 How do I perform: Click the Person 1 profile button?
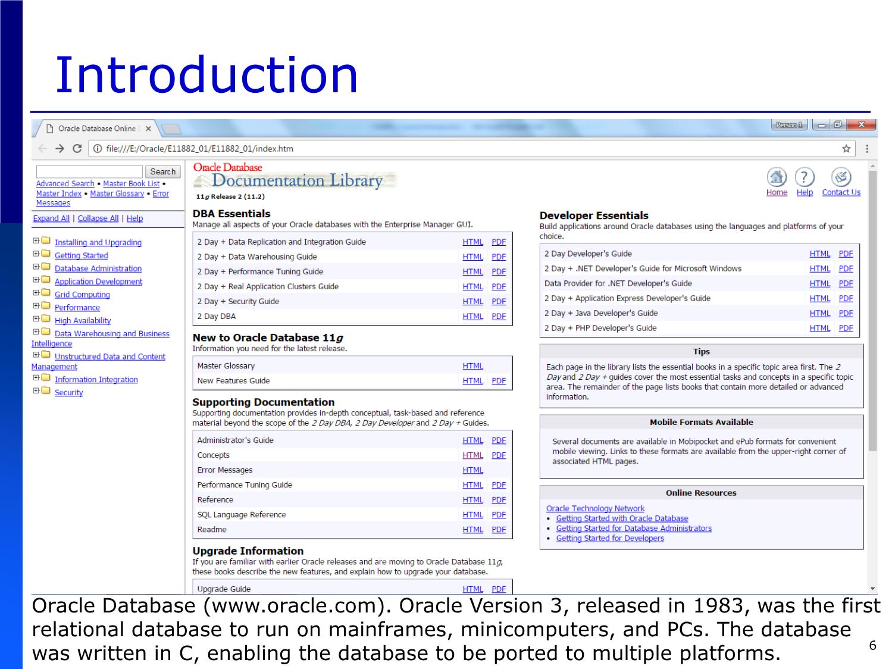tap(789, 125)
